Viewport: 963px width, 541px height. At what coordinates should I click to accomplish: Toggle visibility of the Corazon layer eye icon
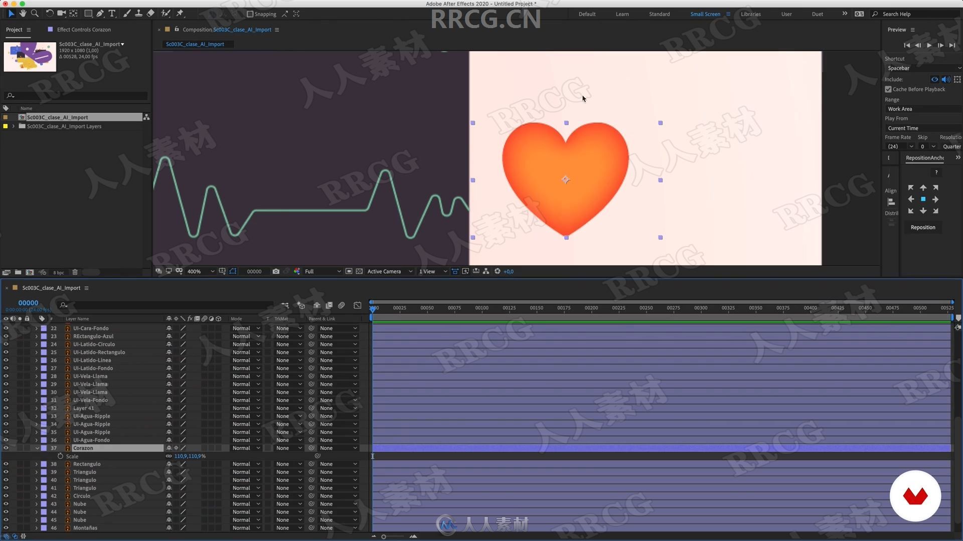6,448
